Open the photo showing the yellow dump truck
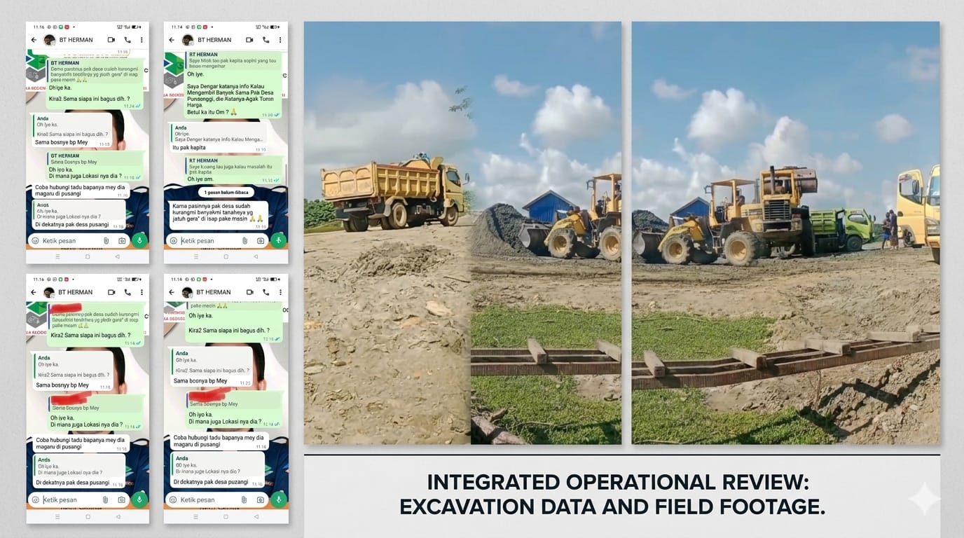 coord(462,233)
